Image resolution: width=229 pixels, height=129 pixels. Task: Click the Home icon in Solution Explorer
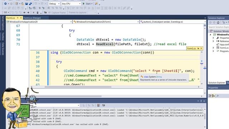click(218, 23)
